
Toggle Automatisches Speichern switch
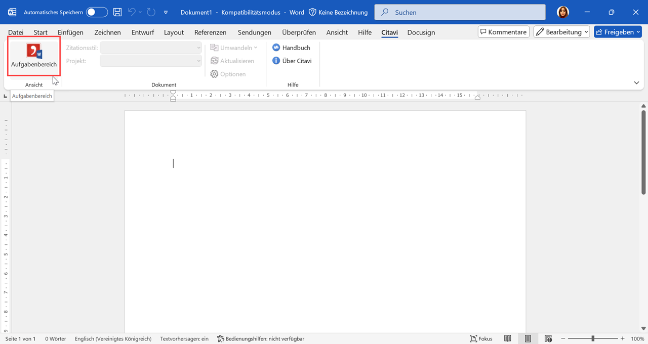point(97,12)
